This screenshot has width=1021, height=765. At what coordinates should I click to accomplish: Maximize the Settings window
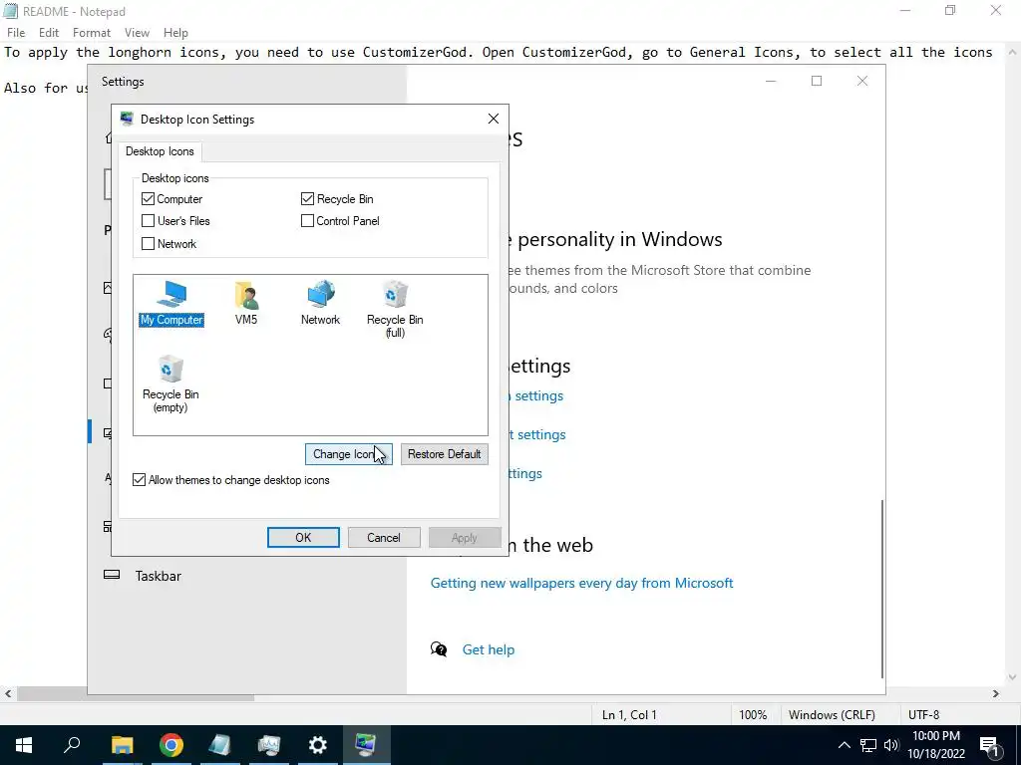817,81
